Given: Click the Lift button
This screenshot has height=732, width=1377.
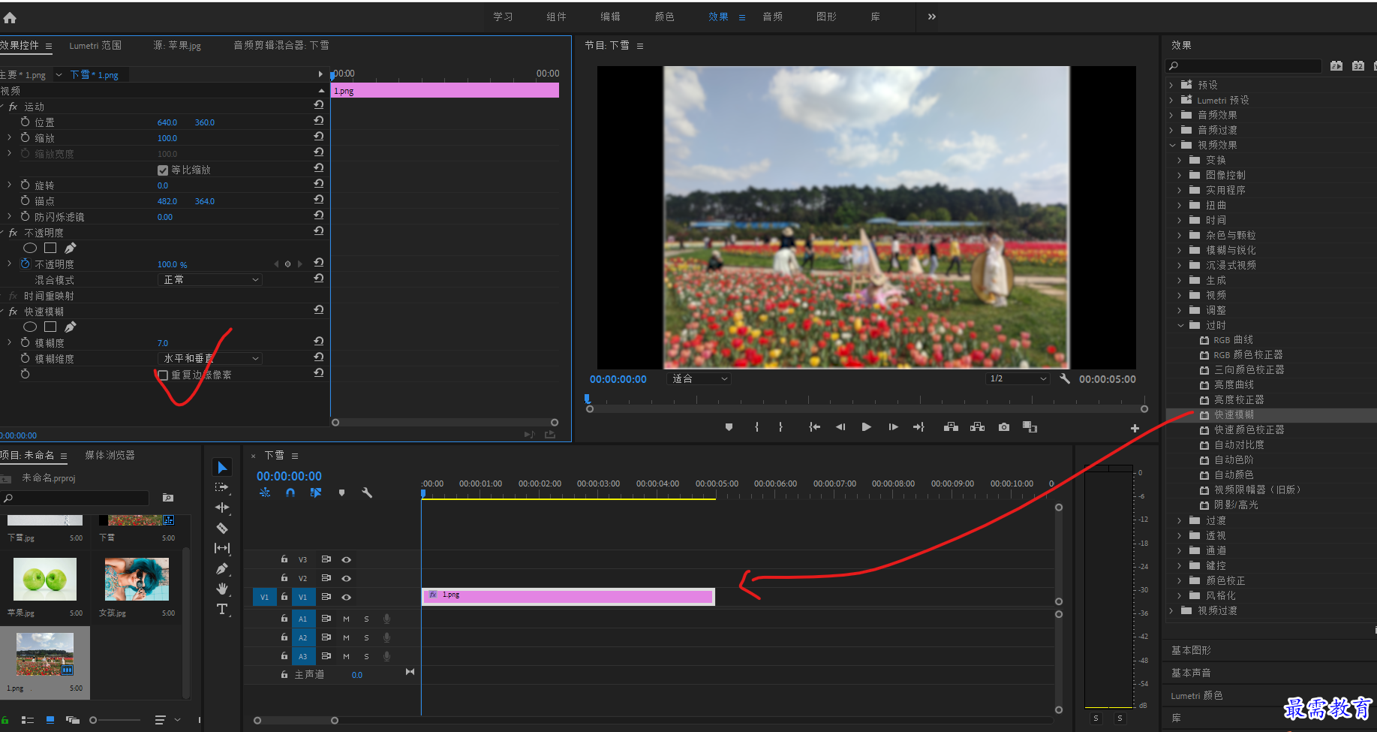Looking at the screenshot, I should (x=951, y=427).
